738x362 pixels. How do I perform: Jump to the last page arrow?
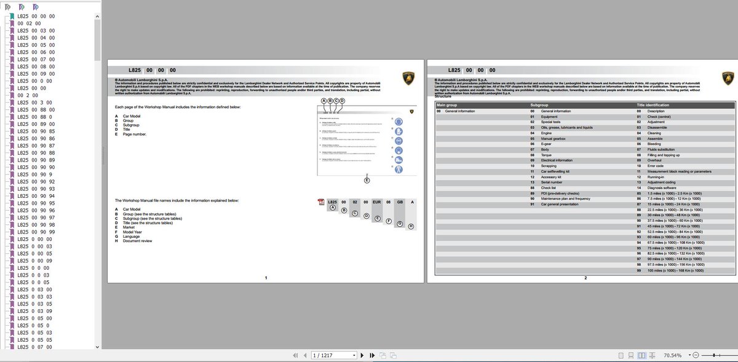click(x=371, y=355)
